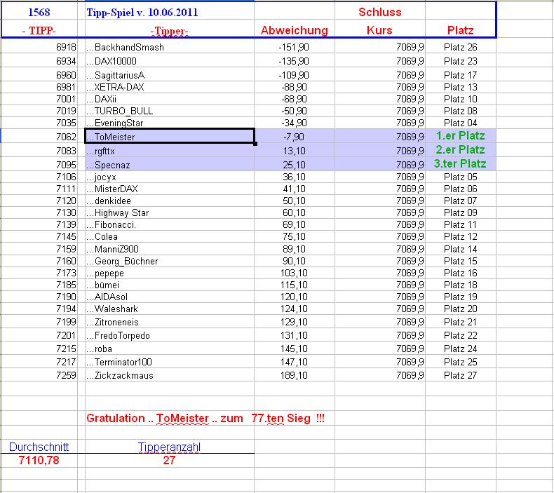
Task: Select the ManniZ900 cell
Action: point(170,249)
